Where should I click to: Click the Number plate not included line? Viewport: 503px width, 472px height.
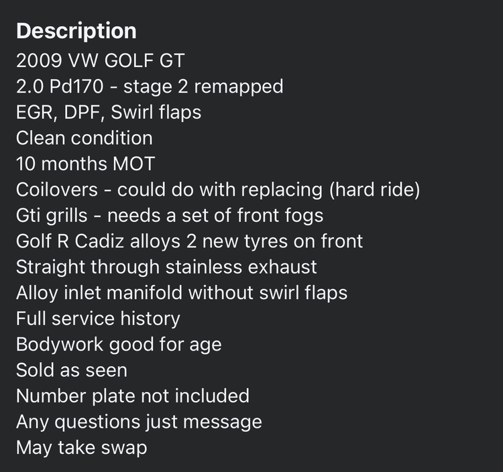pyautogui.click(x=133, y=396)
